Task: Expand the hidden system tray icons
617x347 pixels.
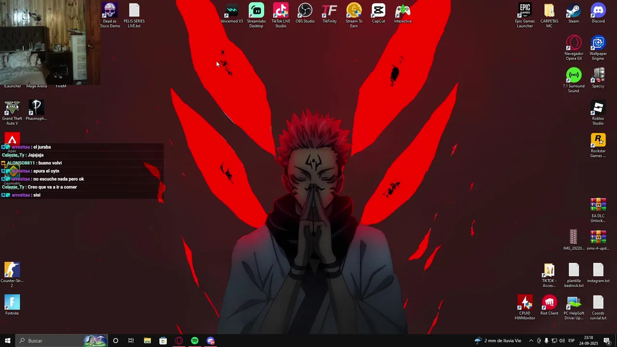Action: pos(531,341)
